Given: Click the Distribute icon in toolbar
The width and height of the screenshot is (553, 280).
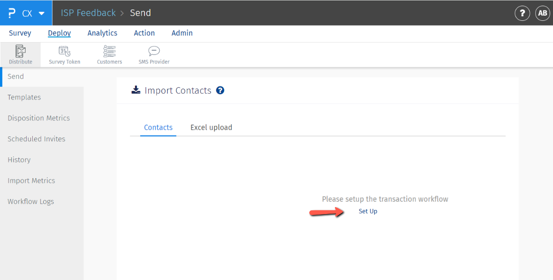Looking at the screenshot, I should click(20, 51).
